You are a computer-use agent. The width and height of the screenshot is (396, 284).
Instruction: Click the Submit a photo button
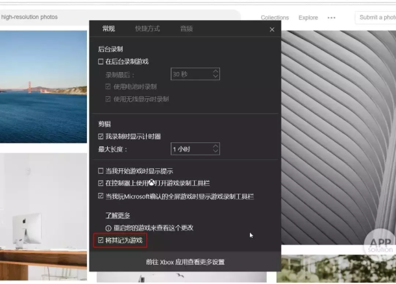(x=376, y=18)
